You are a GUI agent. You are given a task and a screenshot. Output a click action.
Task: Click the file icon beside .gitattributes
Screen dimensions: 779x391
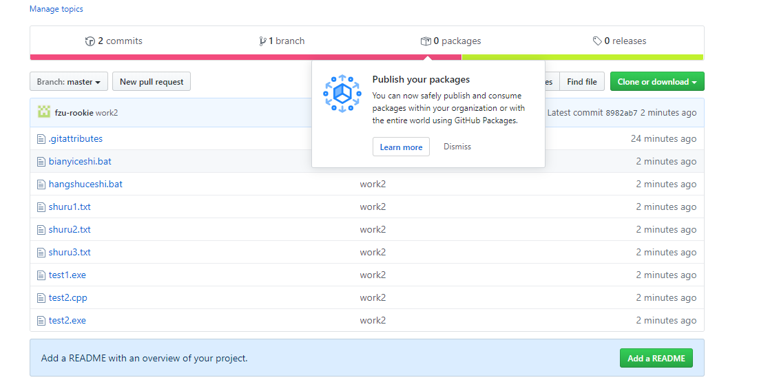(x=41, y=139)
